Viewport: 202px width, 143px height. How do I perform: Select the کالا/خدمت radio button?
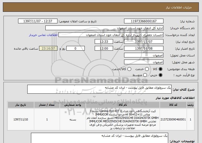click(129, 69)
